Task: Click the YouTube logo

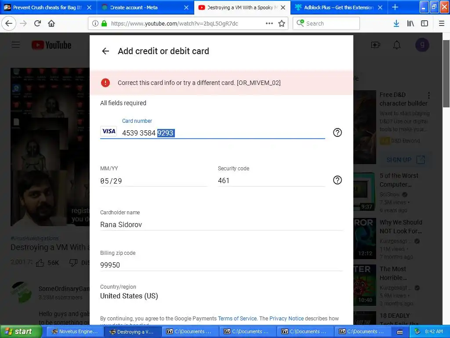Action: coord(51,45)
